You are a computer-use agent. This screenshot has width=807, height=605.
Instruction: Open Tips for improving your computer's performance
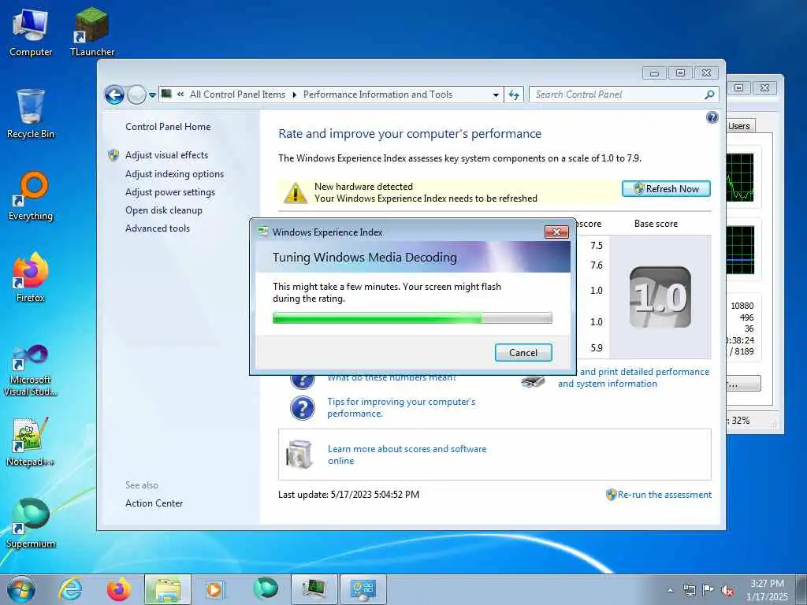tap(401, 407)
